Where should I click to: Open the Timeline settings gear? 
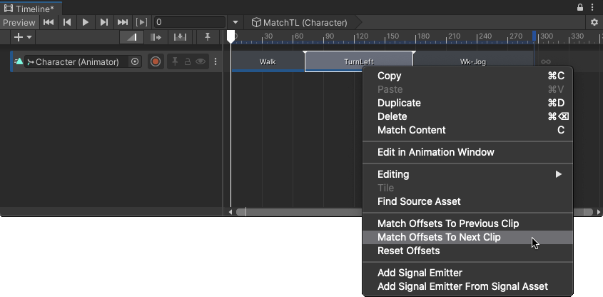pyautogui.click(x=594, y=22)
